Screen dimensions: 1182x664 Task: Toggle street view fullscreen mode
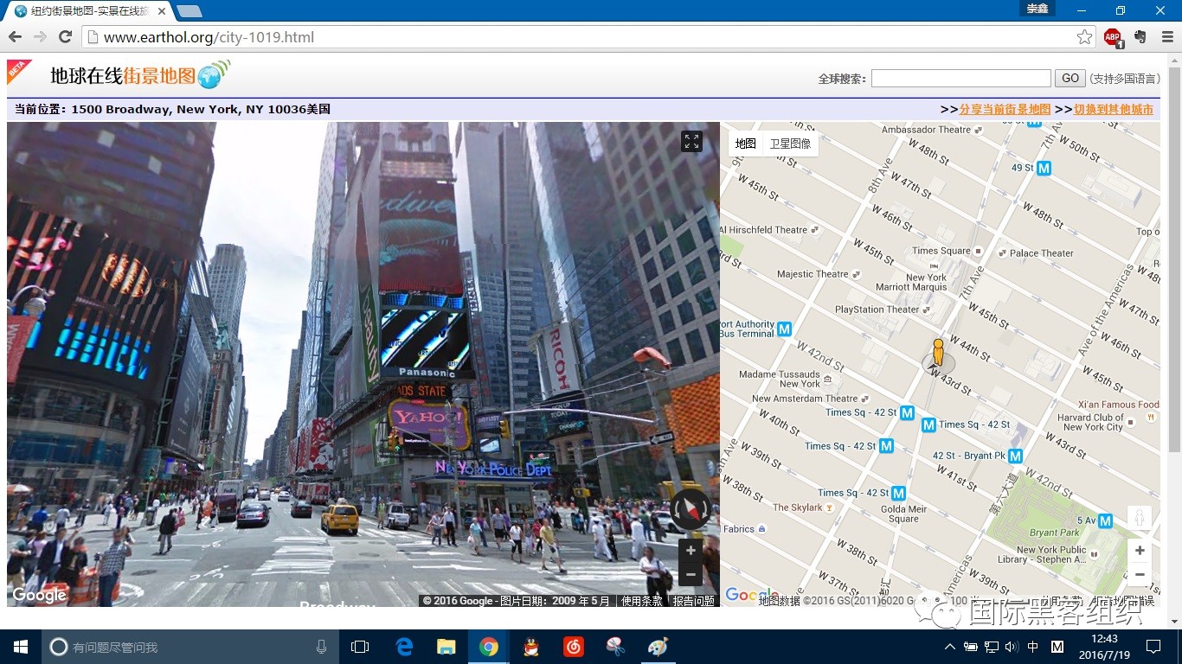click(x=691, y=142)
